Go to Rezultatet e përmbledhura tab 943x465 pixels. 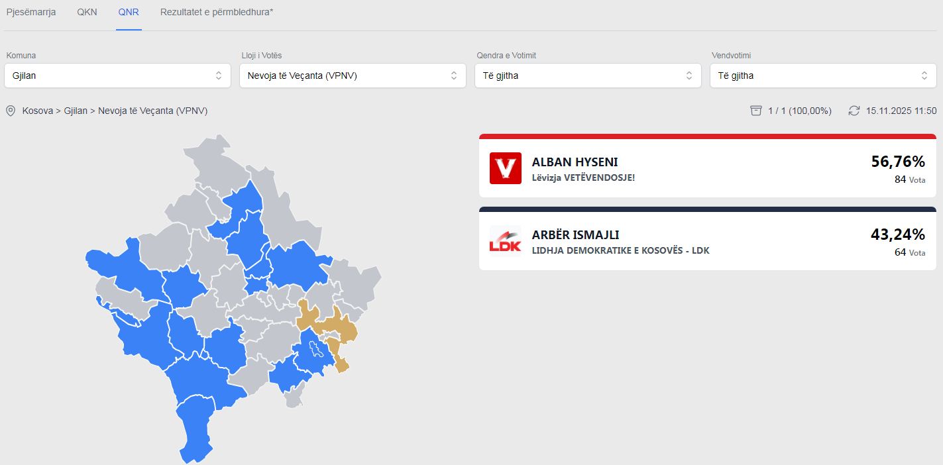217,12
